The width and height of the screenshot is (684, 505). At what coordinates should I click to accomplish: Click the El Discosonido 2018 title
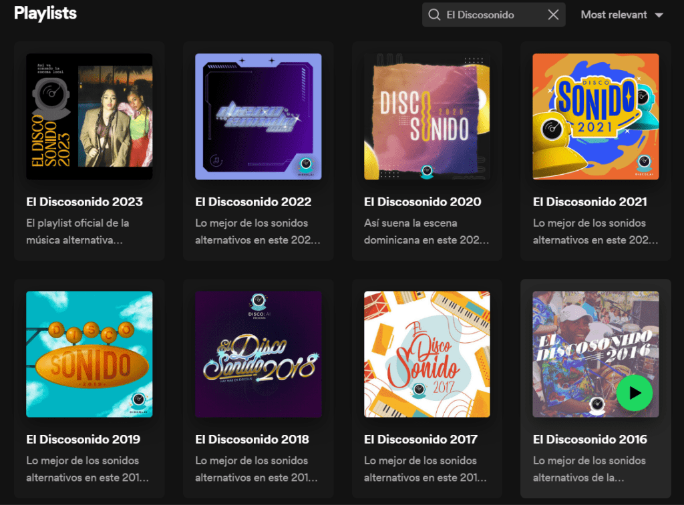point(252,439)
